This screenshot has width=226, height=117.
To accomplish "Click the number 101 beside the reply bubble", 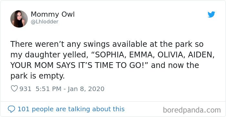I will [x=23, y=109].
